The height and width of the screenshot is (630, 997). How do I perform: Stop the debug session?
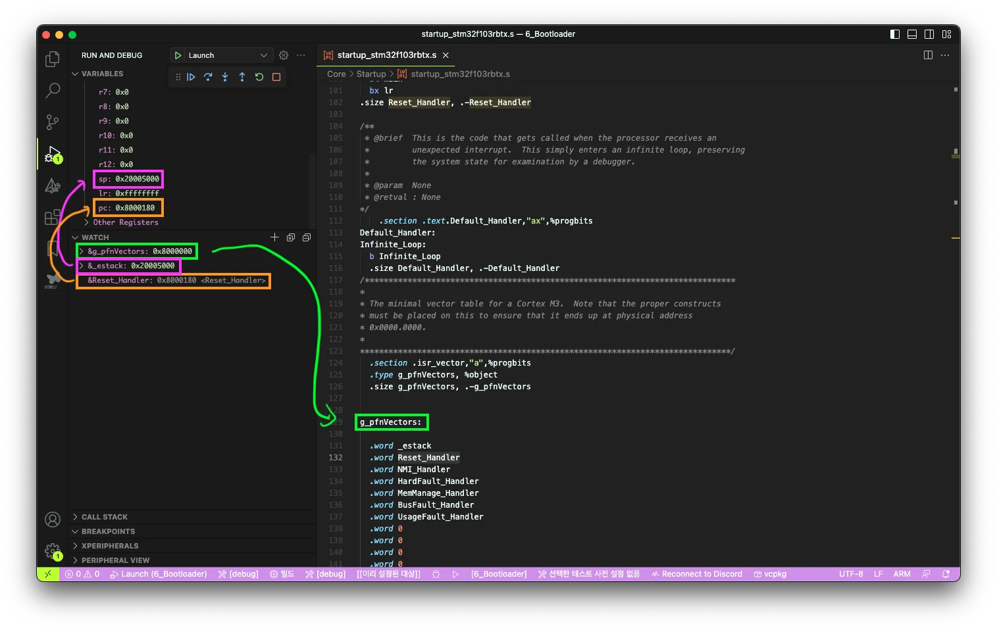click(x=276, y=77)
